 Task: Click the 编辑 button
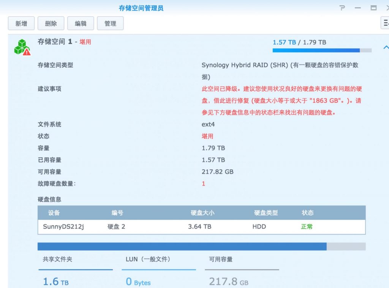(x=81, y=23)
